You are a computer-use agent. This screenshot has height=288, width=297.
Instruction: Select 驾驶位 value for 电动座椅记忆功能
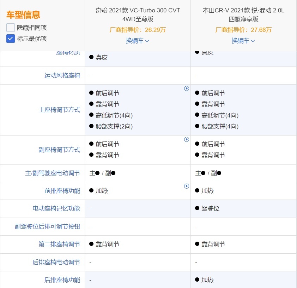[210, 208]
